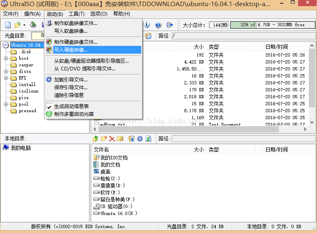Click the 32% of 4.7GB capacity bar

[273, 25]
